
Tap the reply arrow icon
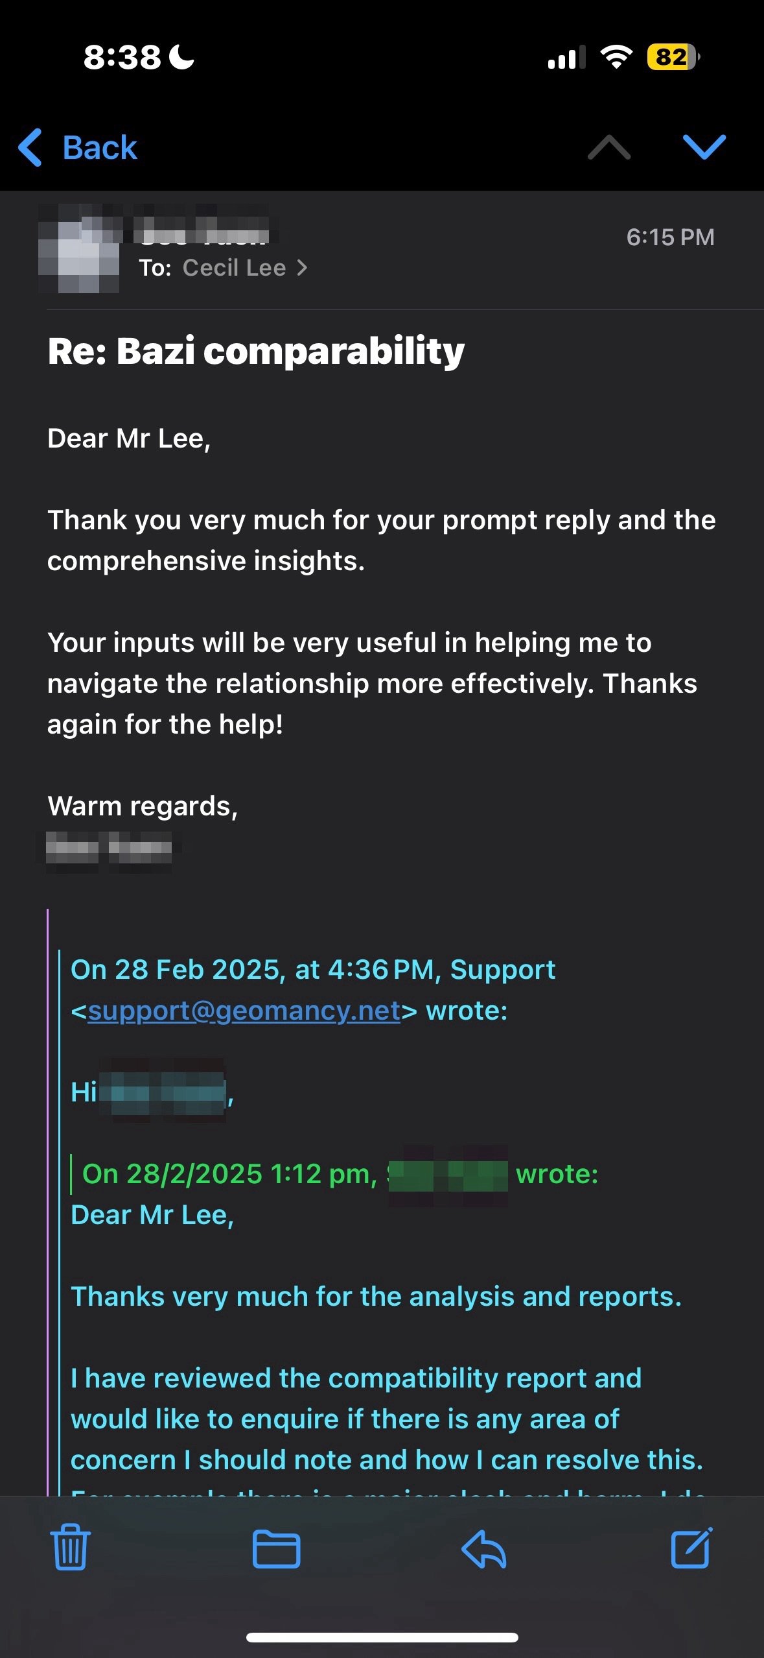click(x=483, y=1549)
